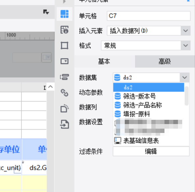Click the 过滤条件 编辑 button
195x192 pixels.
coord(151,151)
